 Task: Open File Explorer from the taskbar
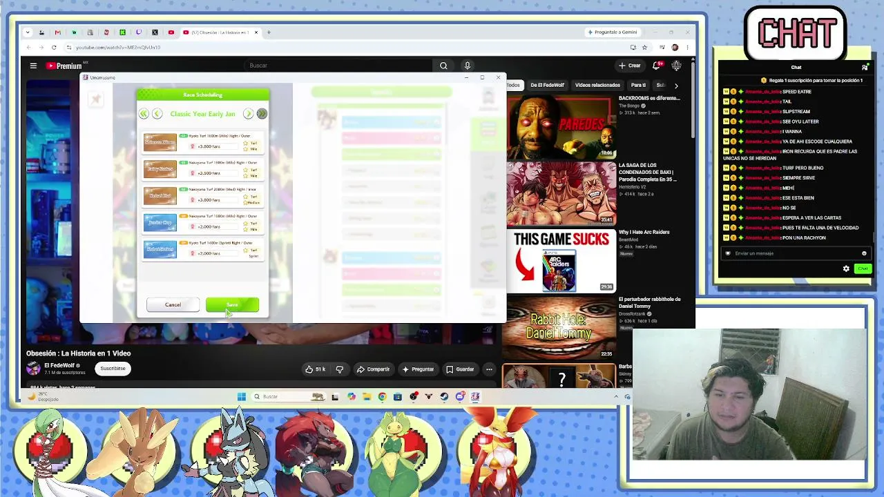pyautogui.click(x=367, y=397)
